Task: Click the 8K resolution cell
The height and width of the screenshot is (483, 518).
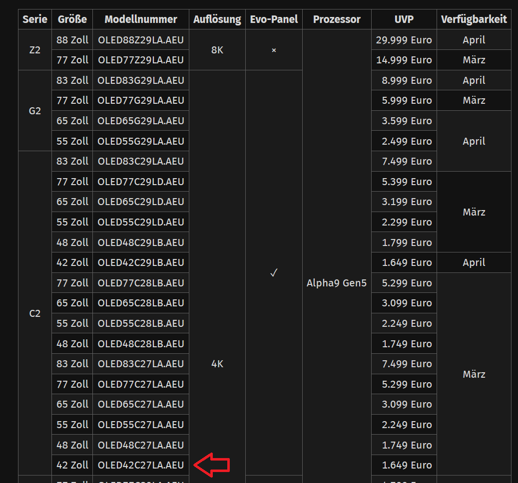Action: pyautogui.click(x=217, y=50)
